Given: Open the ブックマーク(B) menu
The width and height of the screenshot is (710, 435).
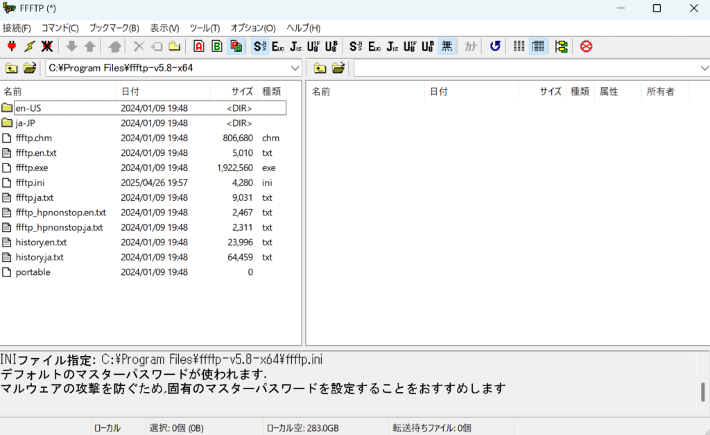Looking at the screenshot, I should (114, 28).
